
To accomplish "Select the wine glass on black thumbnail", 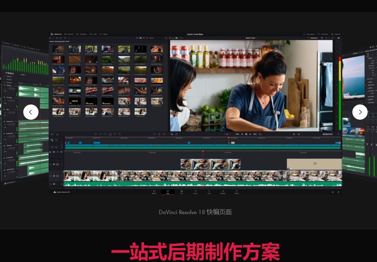I will pos(140,49).
